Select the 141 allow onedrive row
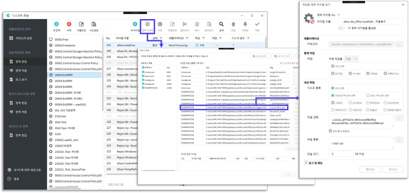 pyautogui.click(x=185, y=45)
